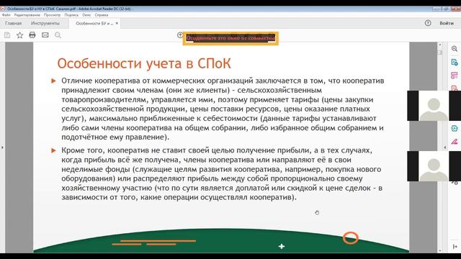This screenshot has width=461, height=259.
Task: Expand the left navigation pane arrow
Action: (x=2, y=147)
